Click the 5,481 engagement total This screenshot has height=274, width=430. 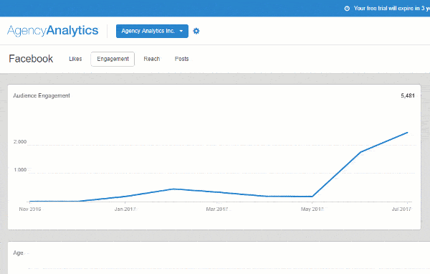(408, 95)
